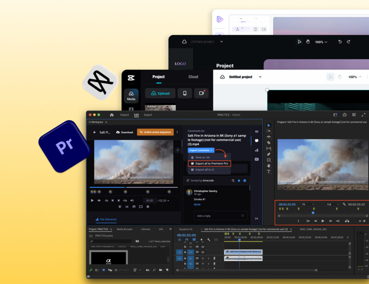Open the Fit zoom level dropdown
Viewport: 369px width, 284px height.
point(308,204)
